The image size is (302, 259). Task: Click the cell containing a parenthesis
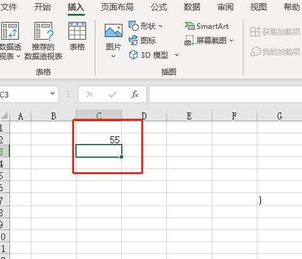pos(279,200)
